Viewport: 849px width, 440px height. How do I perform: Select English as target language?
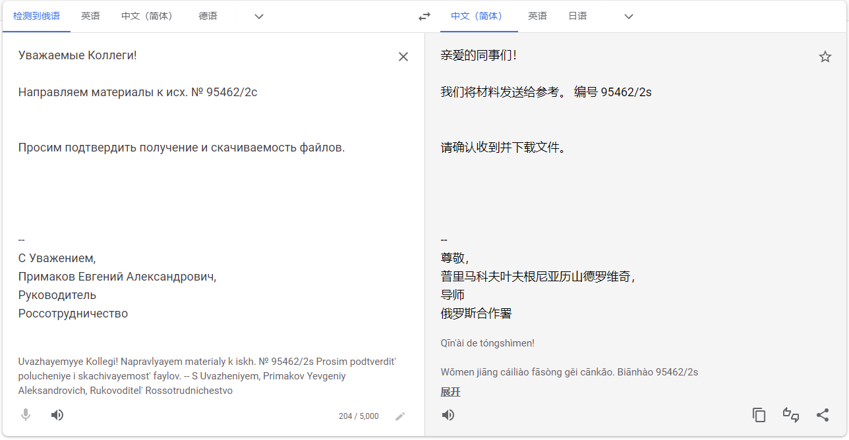[x=537, y=16]
